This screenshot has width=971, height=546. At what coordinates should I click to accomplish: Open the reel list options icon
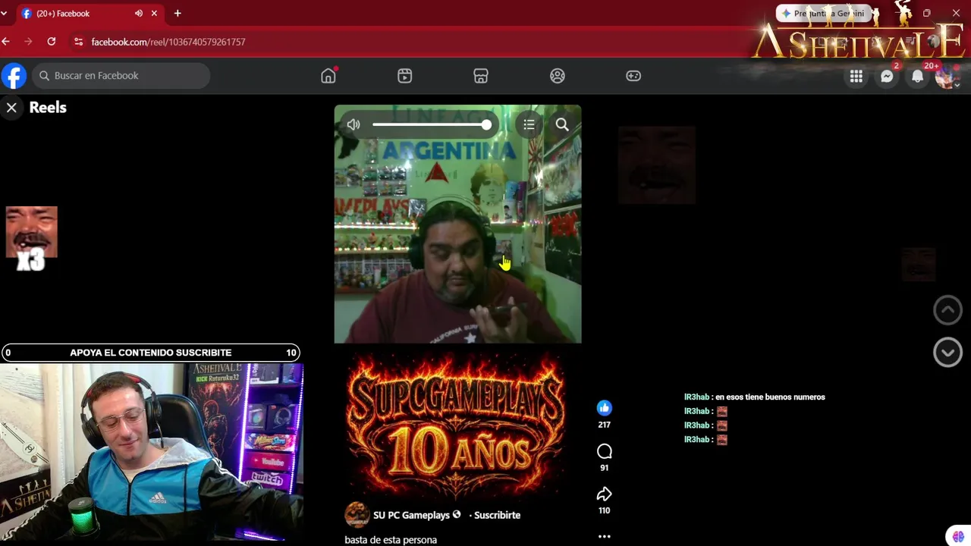point(529,124)
